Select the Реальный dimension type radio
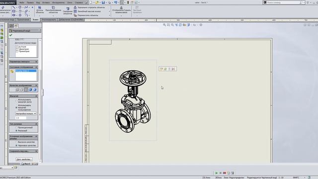 [x=16, y=131]
